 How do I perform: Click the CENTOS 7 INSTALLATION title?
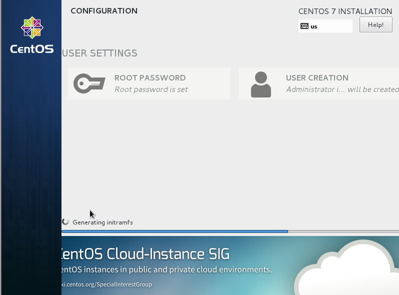[x=345, y=11]
